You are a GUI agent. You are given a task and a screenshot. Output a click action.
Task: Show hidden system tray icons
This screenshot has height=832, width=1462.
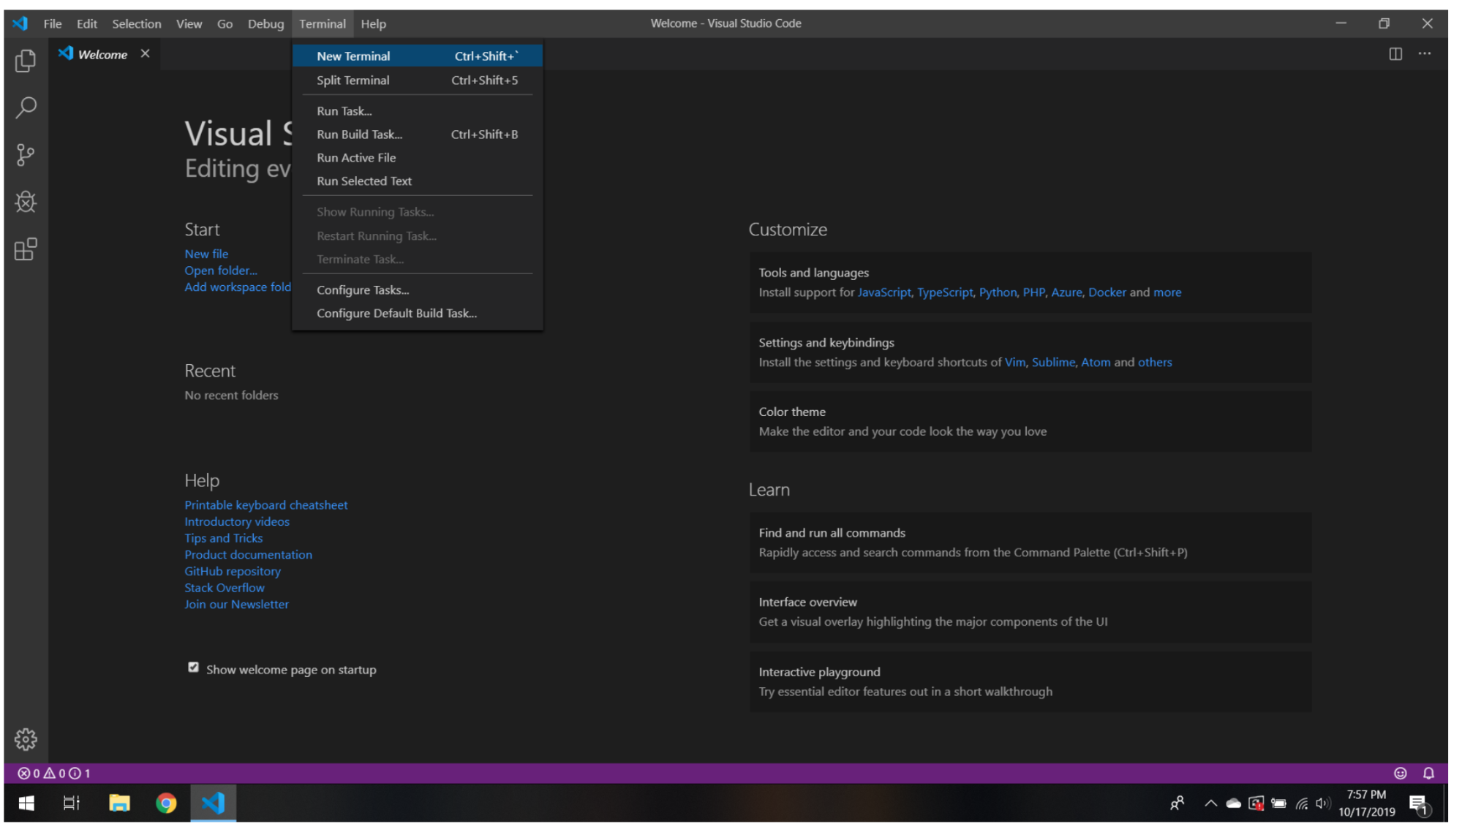[x=1211, y=803]
